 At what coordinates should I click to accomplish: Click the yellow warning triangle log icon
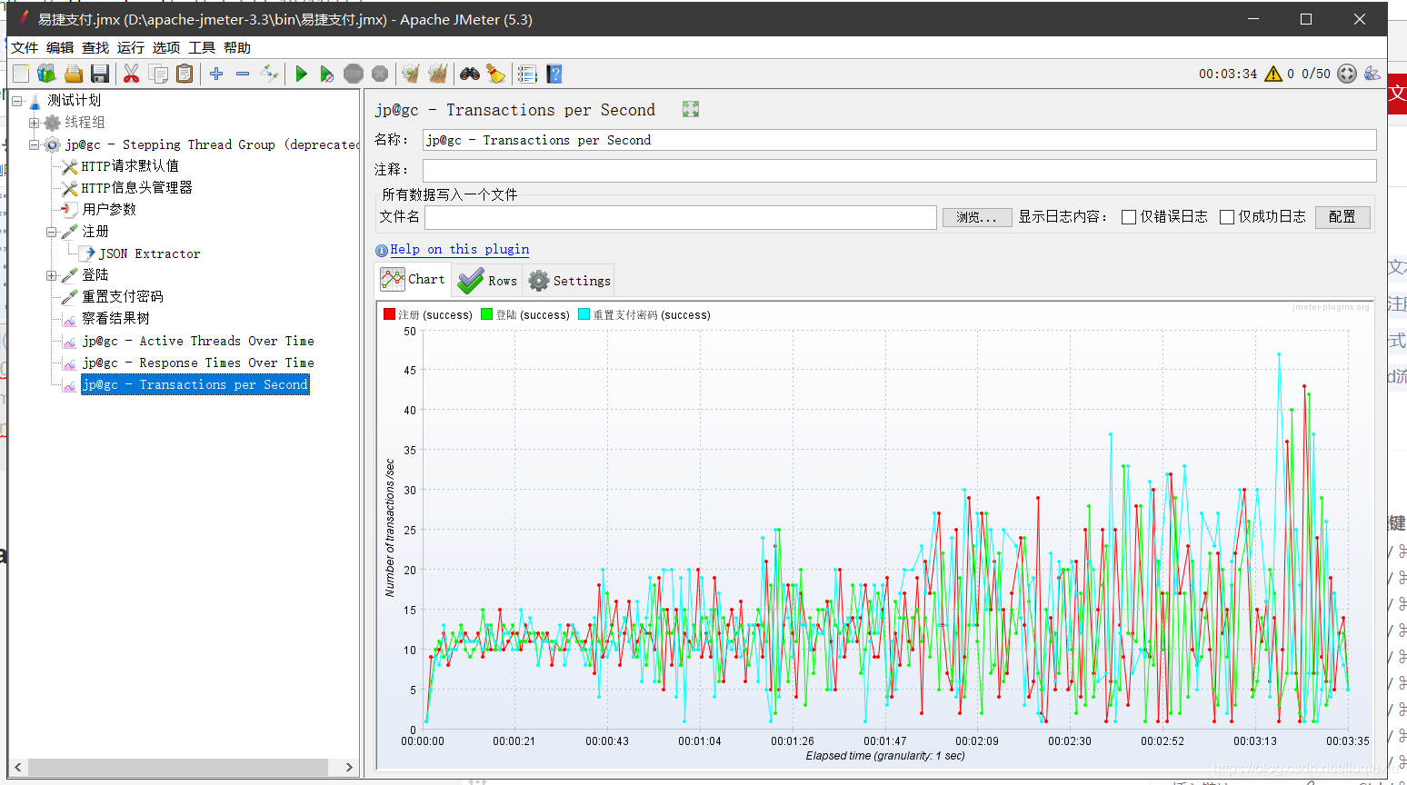click(x=1272, y=75)
